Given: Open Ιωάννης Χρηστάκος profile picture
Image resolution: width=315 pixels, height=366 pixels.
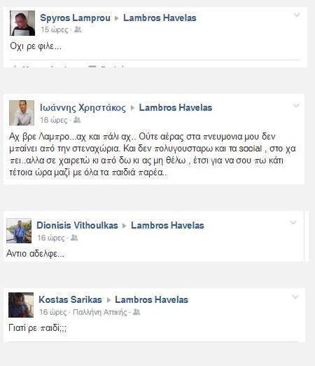Looking at the screenshot, I should point(22,113).
